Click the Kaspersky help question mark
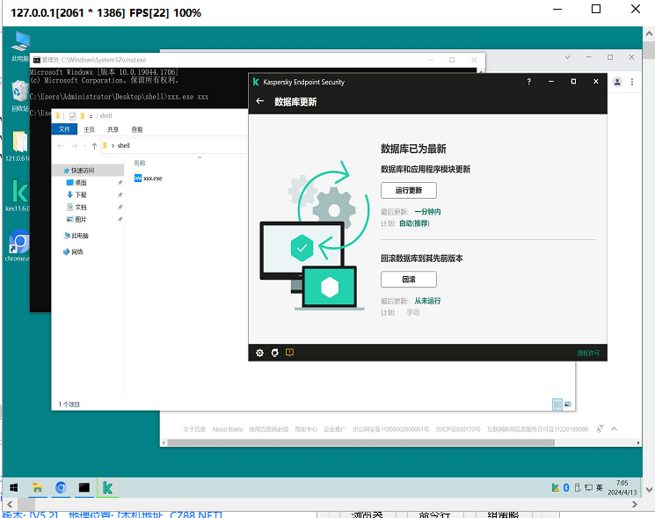Image resolution: width=655 pixels, height=518 pixels. coord(528,82)
